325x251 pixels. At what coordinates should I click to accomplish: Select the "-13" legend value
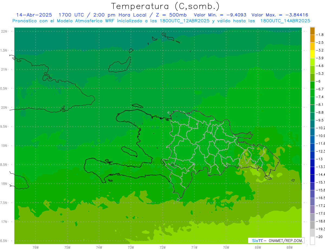tap(319, 159)
